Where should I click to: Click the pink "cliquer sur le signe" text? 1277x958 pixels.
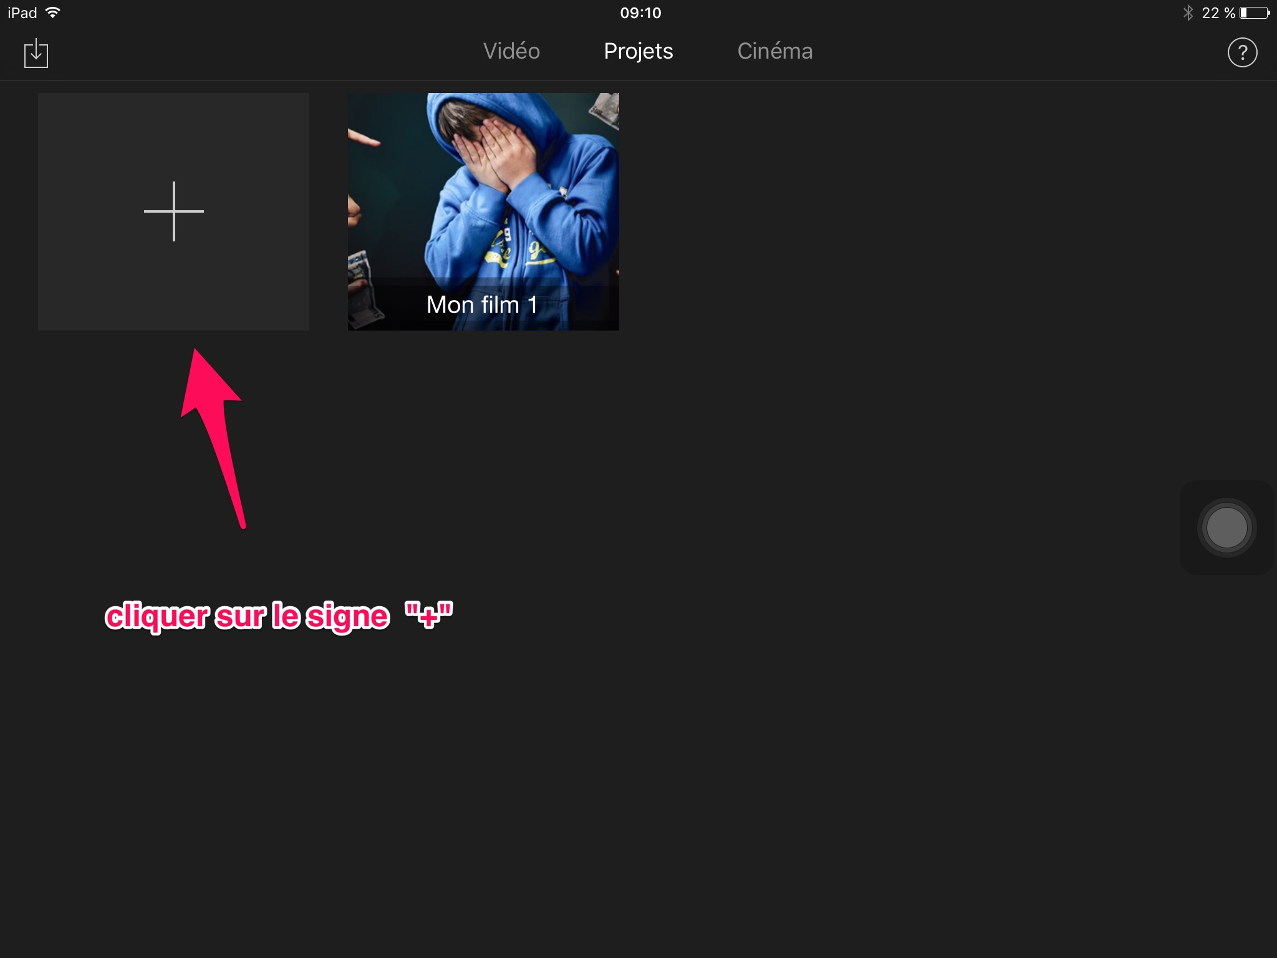[247, 616]
